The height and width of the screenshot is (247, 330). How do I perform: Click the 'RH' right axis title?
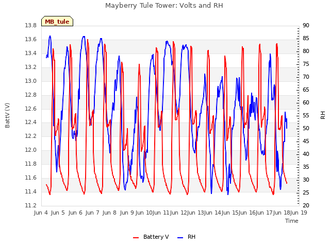pos(323,115)
